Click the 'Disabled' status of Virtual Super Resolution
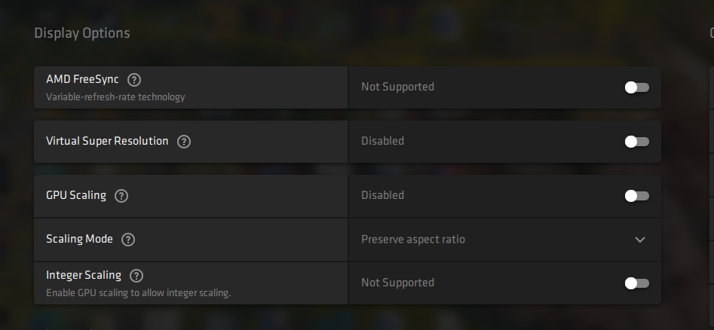The height and width of the screenshot is (330, 714). (382, 141)
